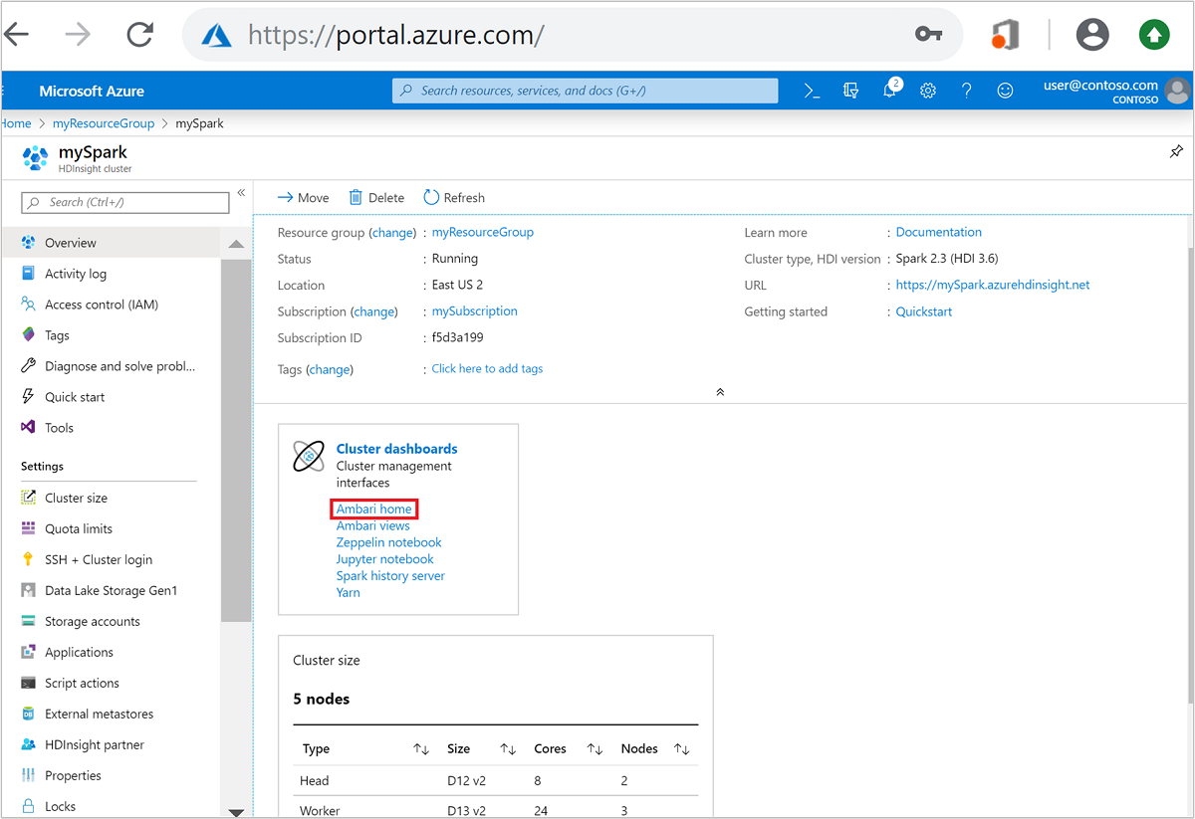Collapse the sidebar with double chevron

pos(241,193)
